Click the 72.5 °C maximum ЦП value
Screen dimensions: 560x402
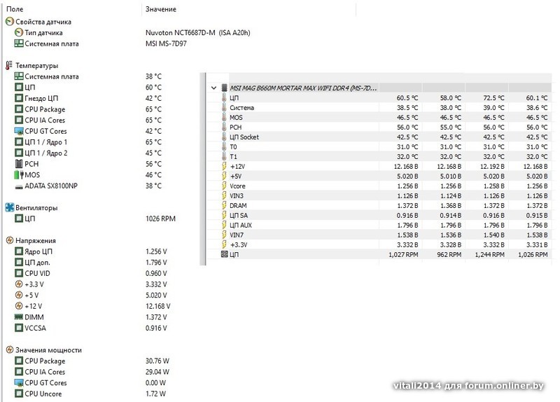[493, 97]
